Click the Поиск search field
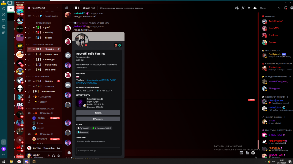Screen dimensions: 293x164 click(x=270, y=8)
